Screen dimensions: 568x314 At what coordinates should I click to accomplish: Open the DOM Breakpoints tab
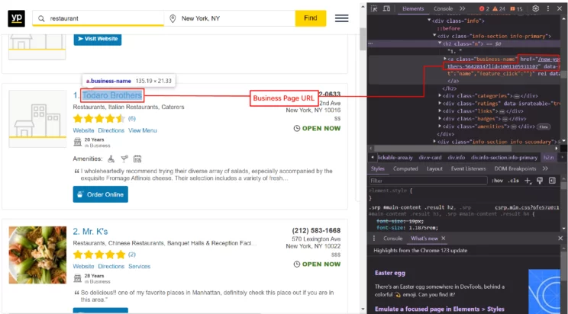click(515, 168)
